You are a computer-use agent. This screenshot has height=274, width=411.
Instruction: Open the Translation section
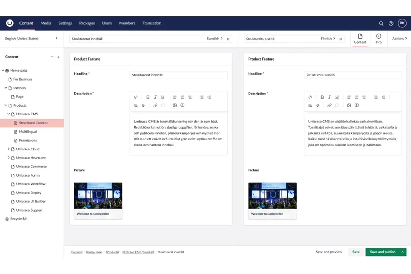tap(152, 23)
